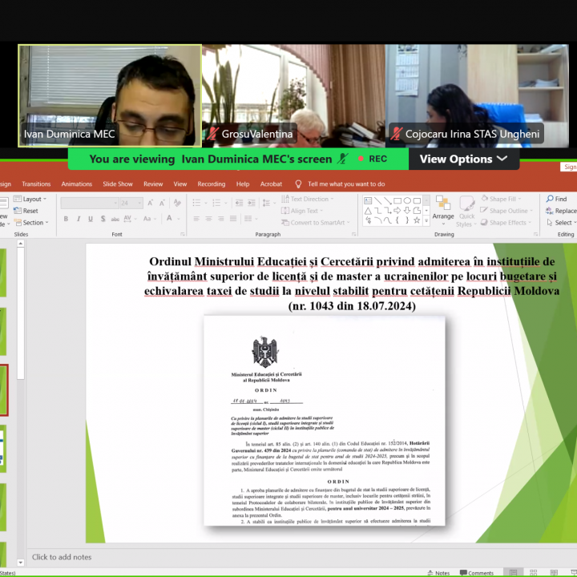Open the Transitions ribbon tab
The height and width of the screenshot is (577, 577).
[x=36, y=184]
